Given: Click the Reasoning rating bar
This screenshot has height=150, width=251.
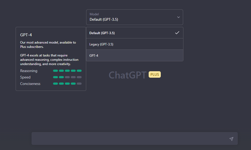Looking at the screenshot, I should (67, 71).
